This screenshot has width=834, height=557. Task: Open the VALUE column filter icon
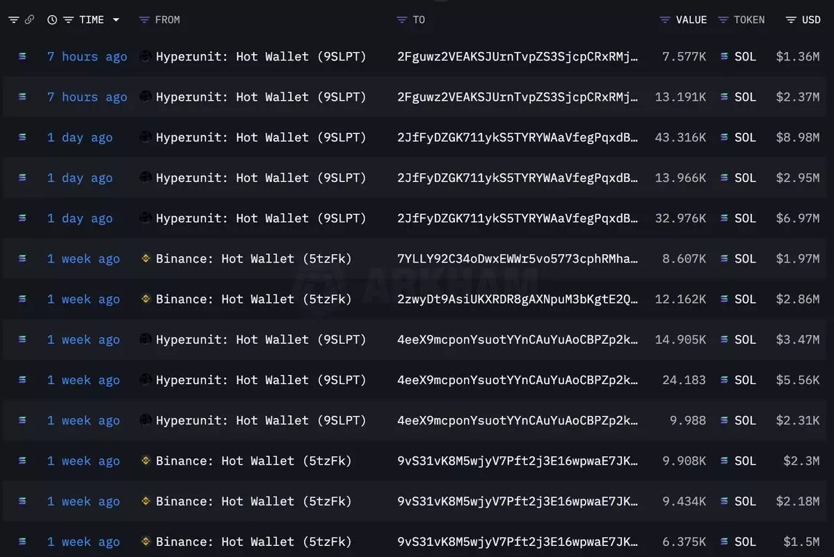coord(665,20)
